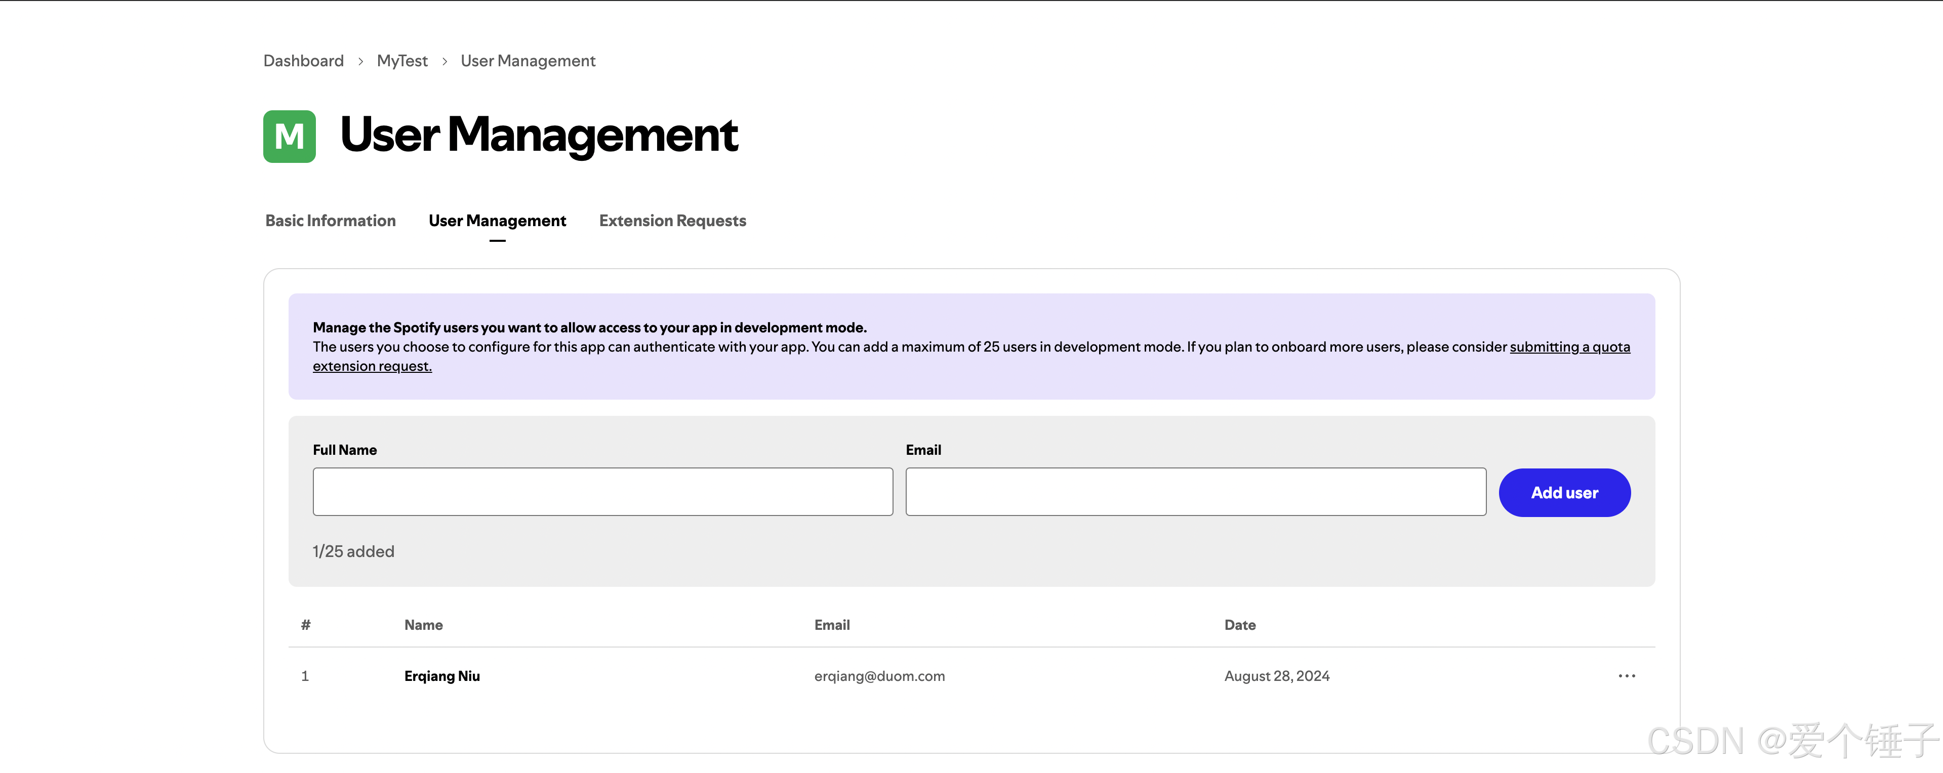
Task: Click the chevron after Dashboard breadcrumb
Action: [x=360, y=61]
